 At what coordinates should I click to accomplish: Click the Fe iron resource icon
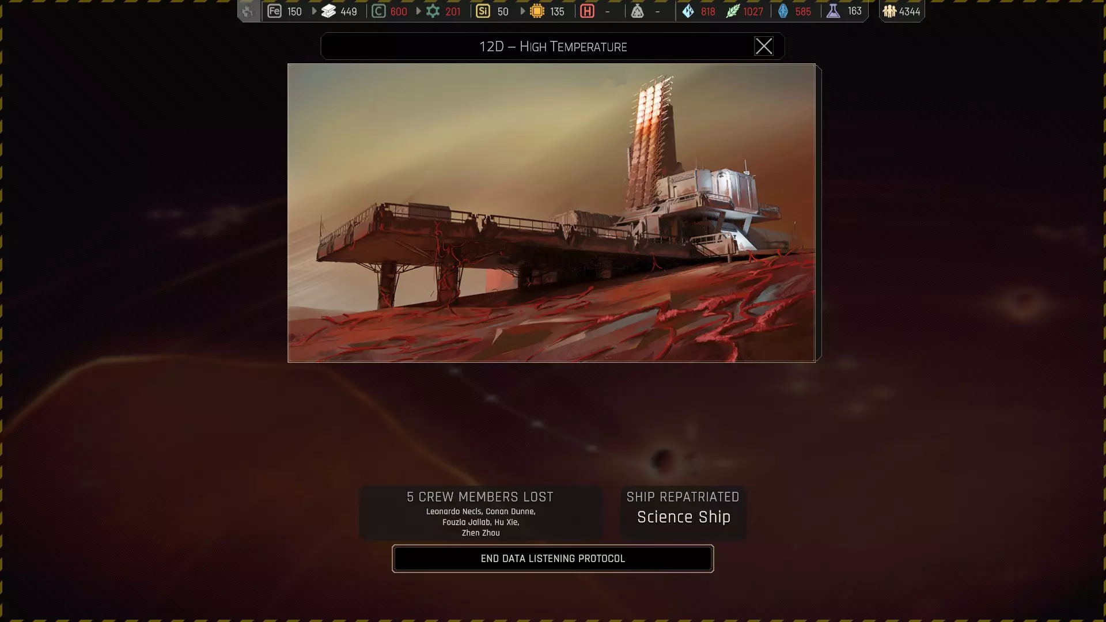pos(274,11)
